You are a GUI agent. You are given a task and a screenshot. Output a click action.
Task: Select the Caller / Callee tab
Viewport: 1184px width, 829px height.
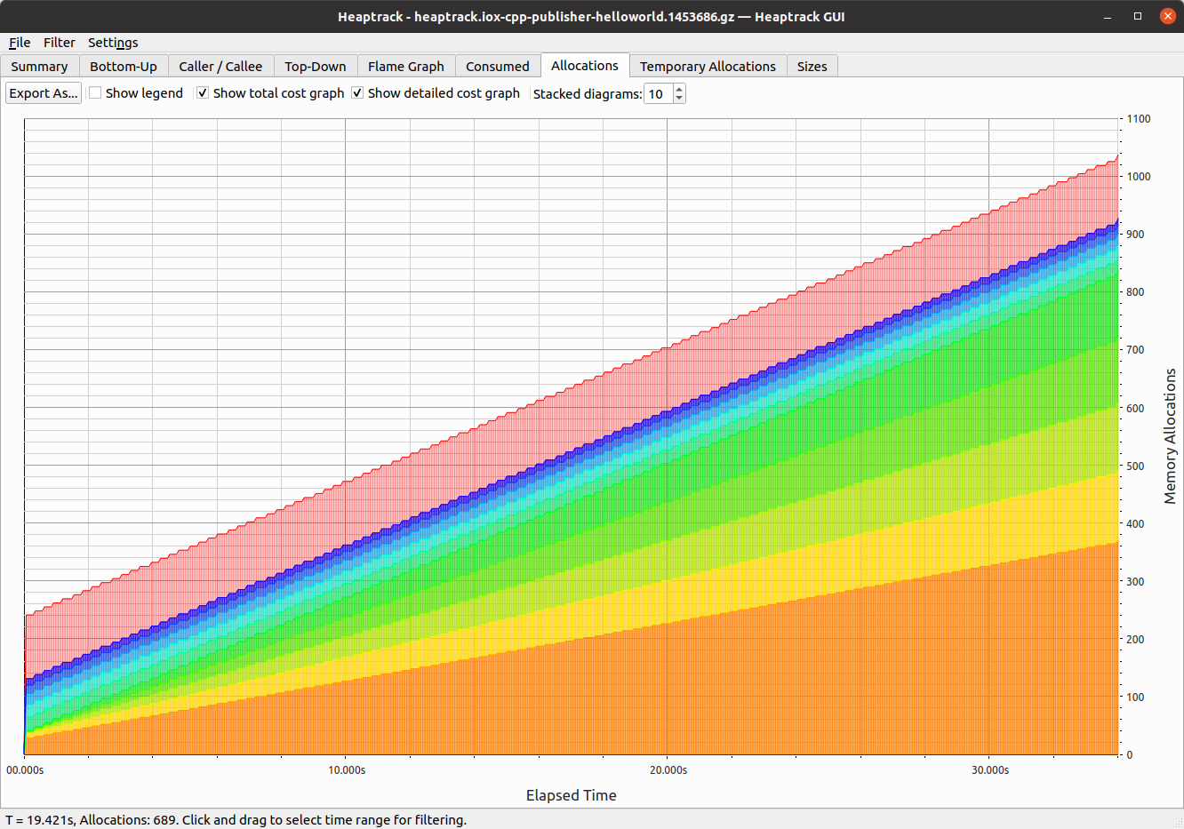coord(220,66)
